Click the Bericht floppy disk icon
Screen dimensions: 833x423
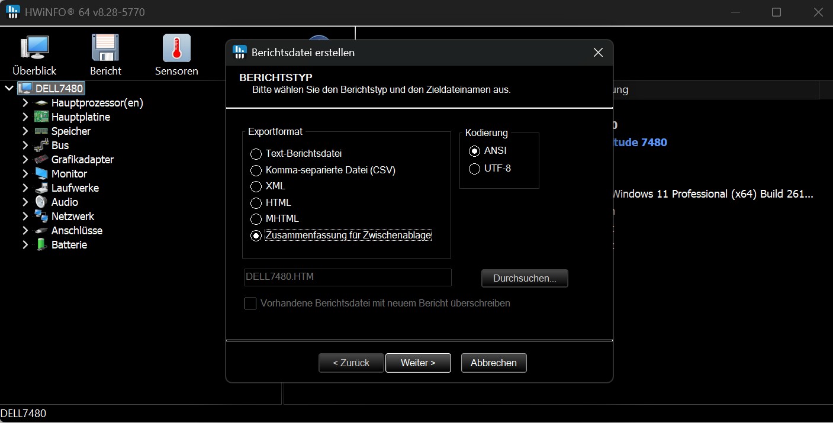tap(105, 49)
